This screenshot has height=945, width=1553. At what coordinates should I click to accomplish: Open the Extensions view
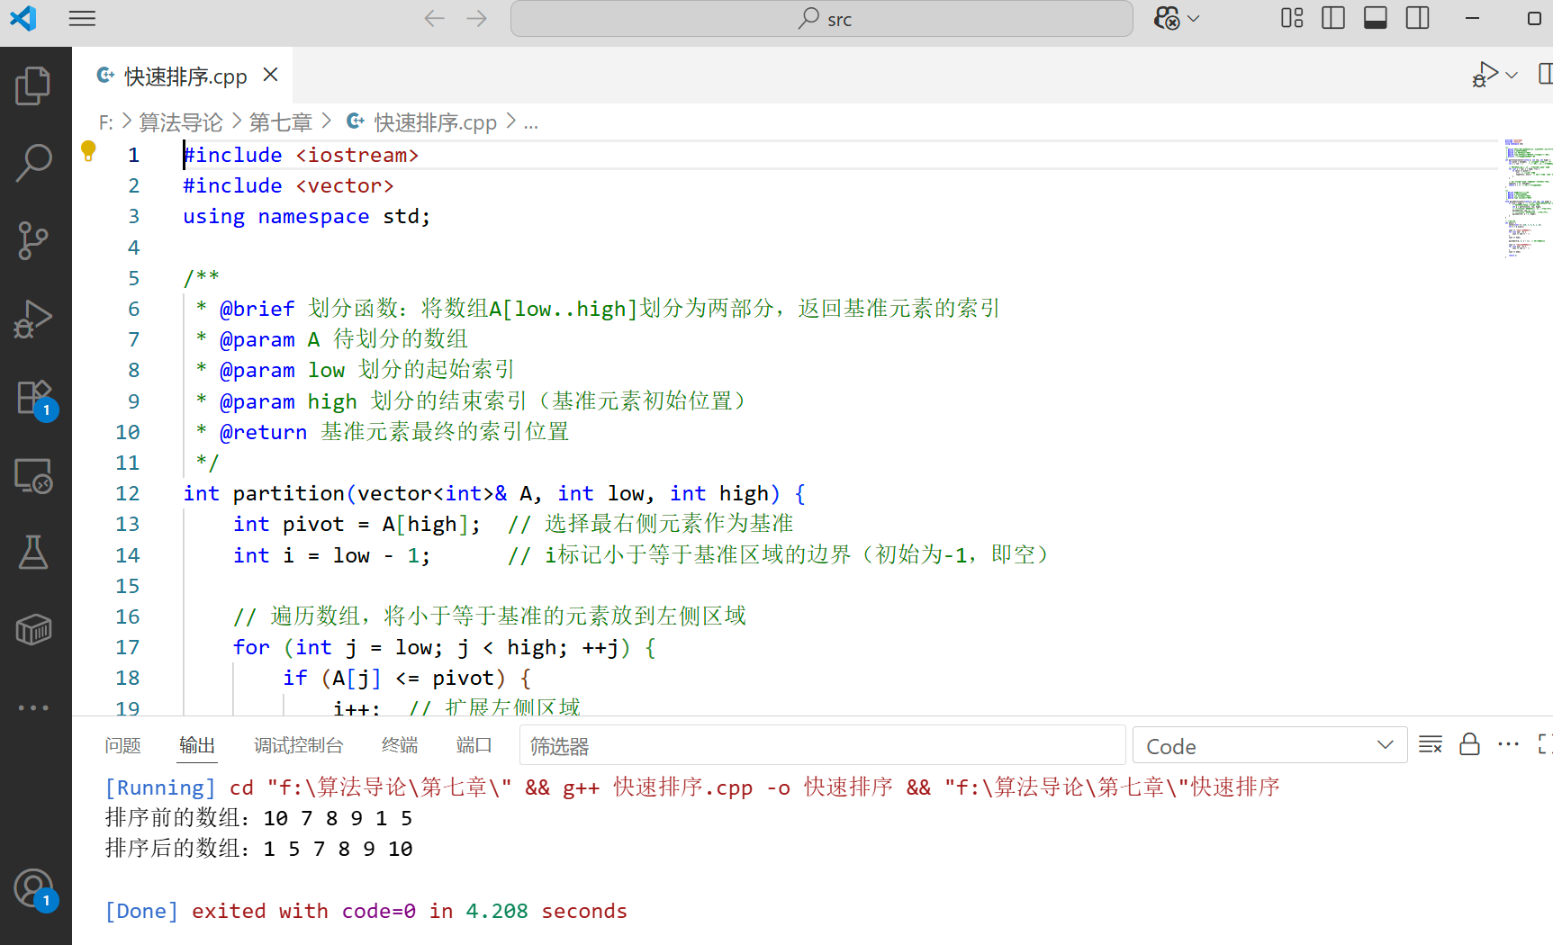pos(34,397)
